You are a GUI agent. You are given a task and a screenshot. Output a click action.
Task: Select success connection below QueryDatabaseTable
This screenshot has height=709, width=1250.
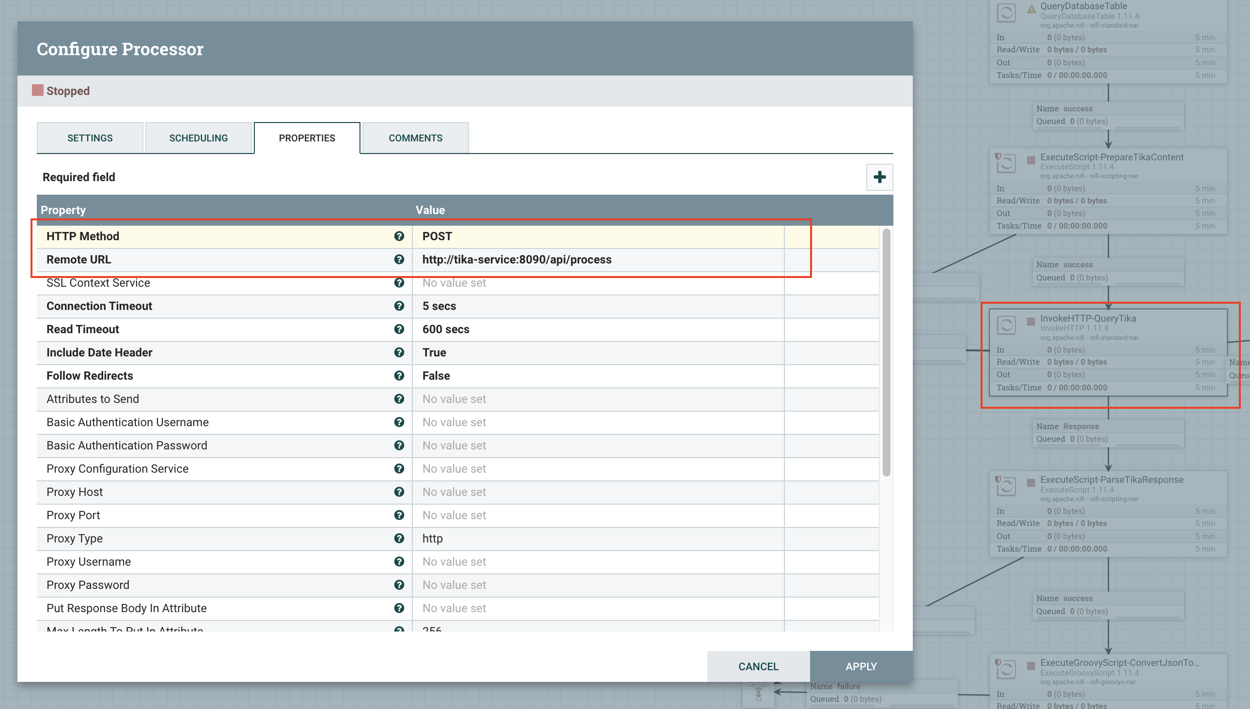[1108, 115]
